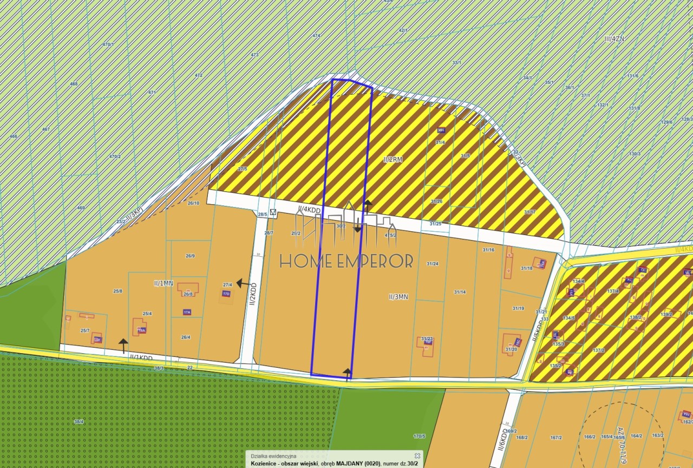Click the upward arrow north of II/4KDD
This screenshot has width=693, height=468.
368,206
